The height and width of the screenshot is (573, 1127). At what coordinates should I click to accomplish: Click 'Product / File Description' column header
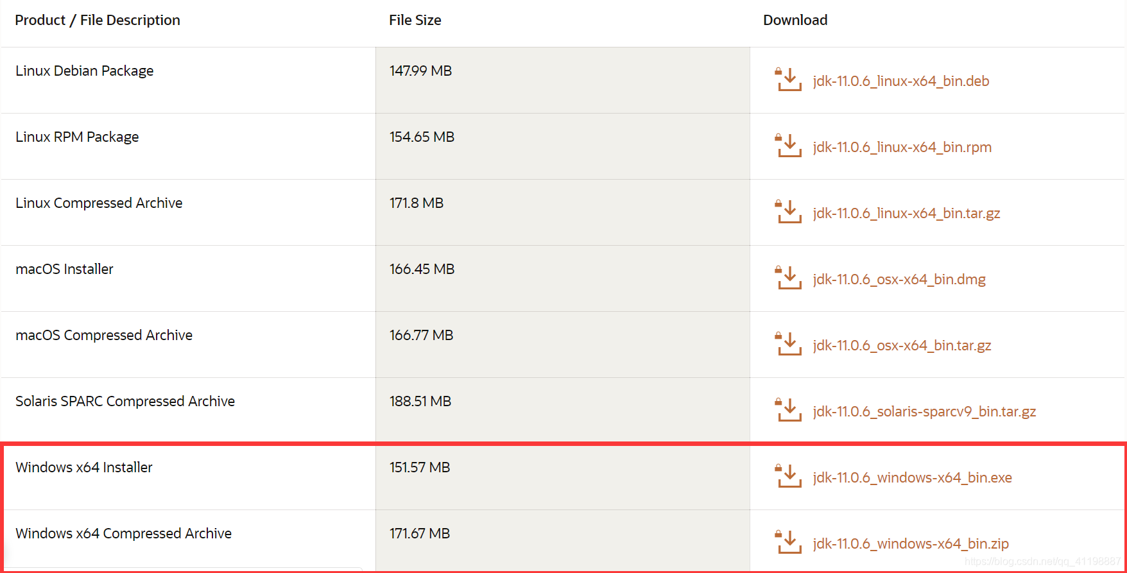98,21
